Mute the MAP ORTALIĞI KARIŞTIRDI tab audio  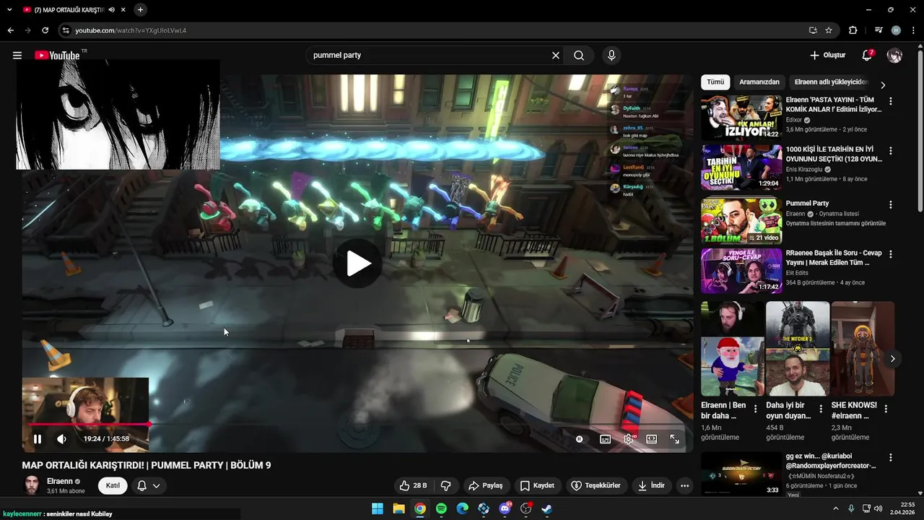pyautogui.click(x=112, y=10)
